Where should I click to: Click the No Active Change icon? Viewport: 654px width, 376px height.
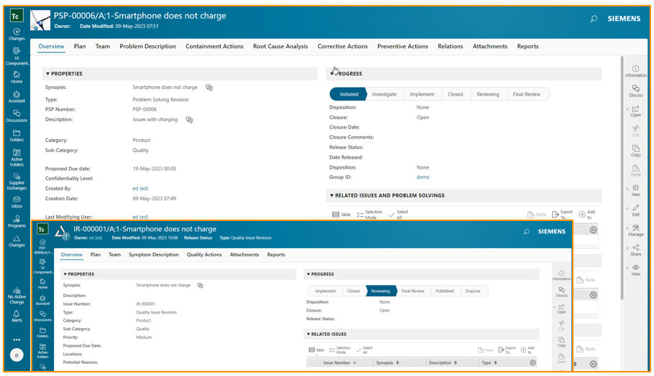pyautogui.click(x=17, y=296)
